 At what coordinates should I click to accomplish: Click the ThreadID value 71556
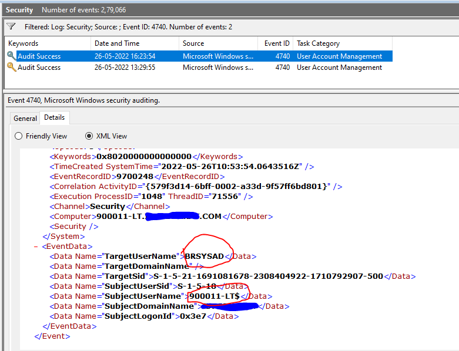[x=225, y=197]
